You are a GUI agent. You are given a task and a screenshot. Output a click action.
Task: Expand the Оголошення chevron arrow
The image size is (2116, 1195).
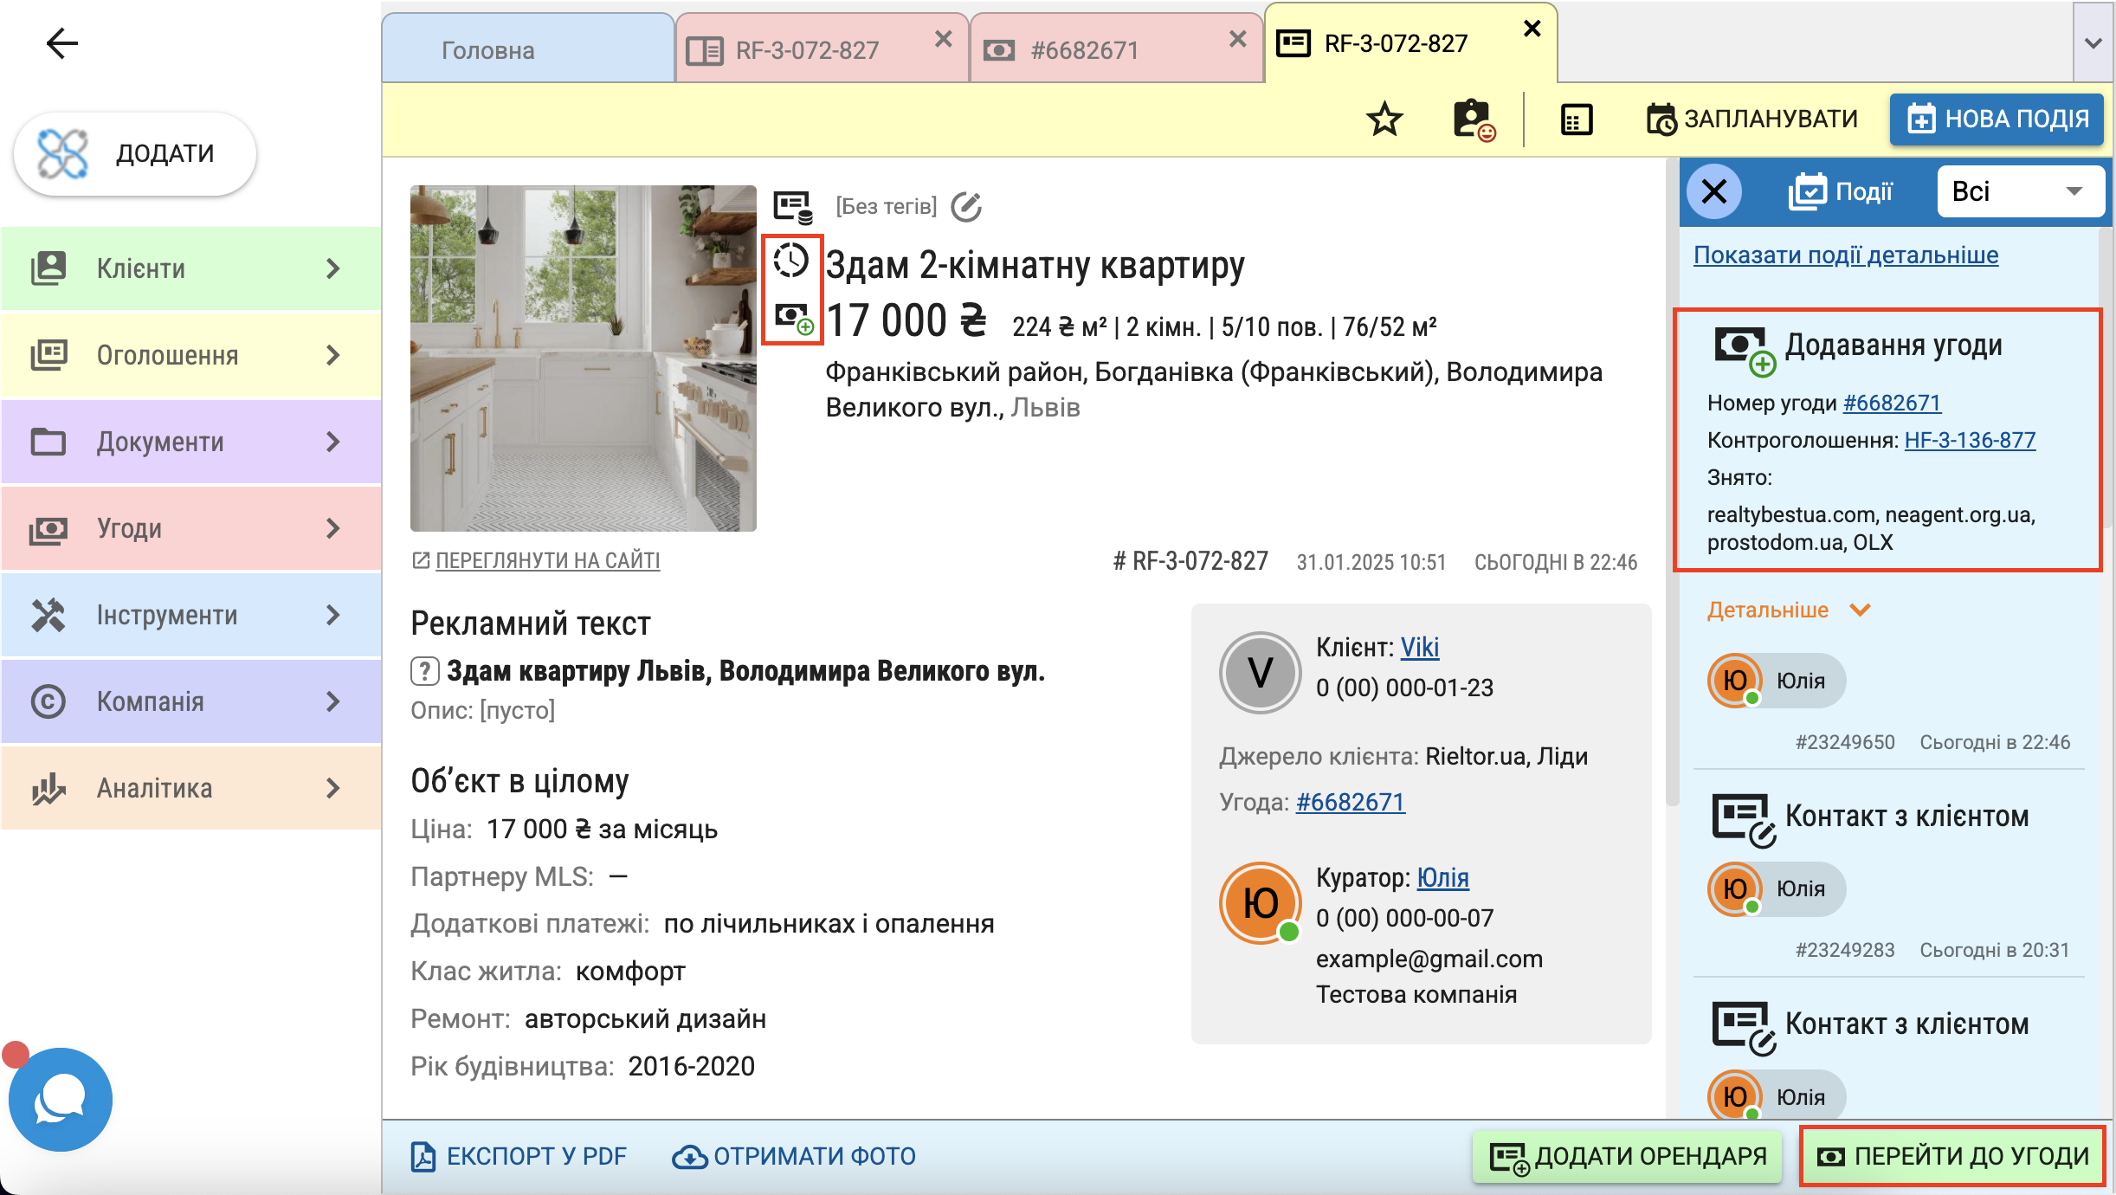pyautogui.click(x=333, y=355)
